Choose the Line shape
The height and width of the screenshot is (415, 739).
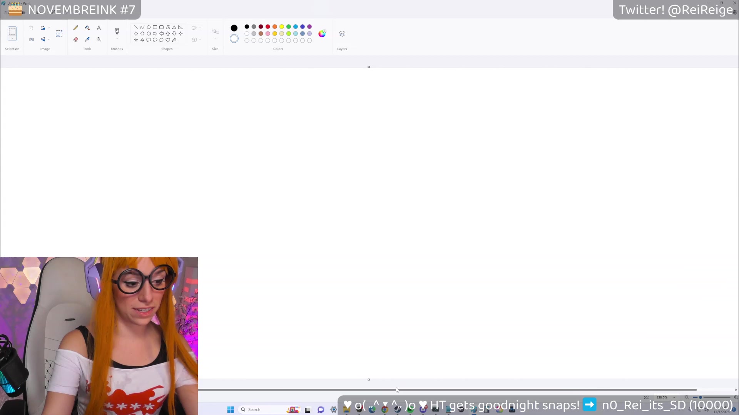[136, 27]
